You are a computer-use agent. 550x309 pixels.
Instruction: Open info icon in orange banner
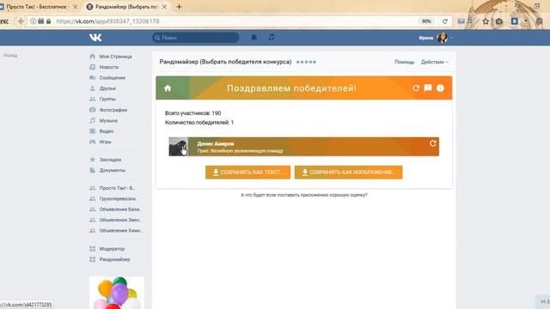[x=440, y=88]
